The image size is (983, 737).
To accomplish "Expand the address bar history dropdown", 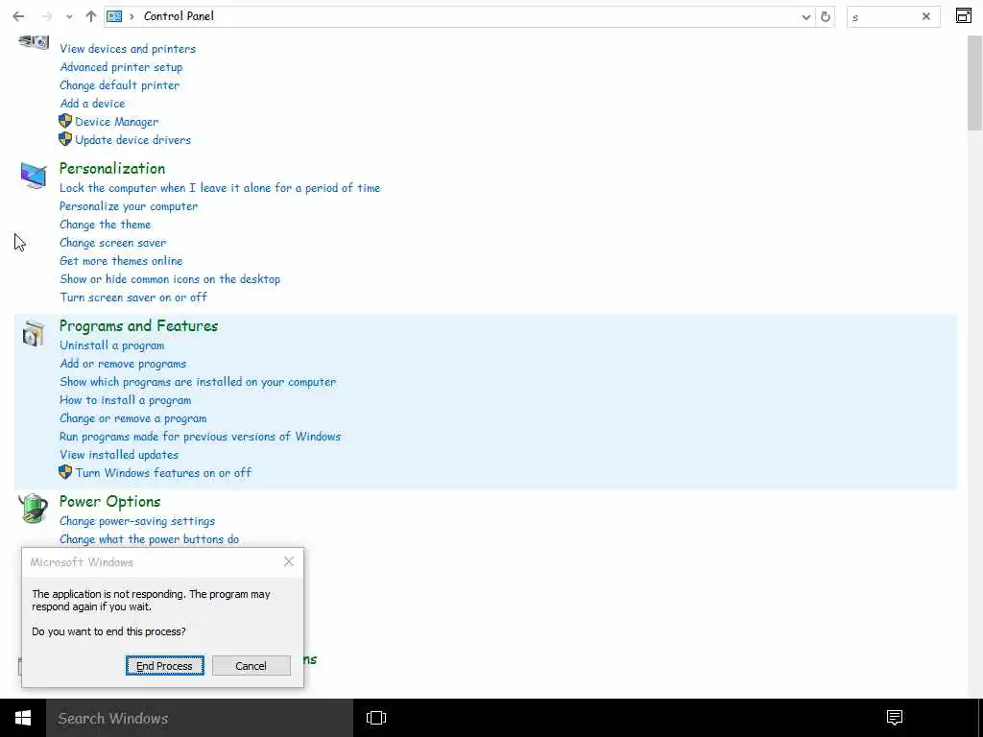I will coord(806,17).
